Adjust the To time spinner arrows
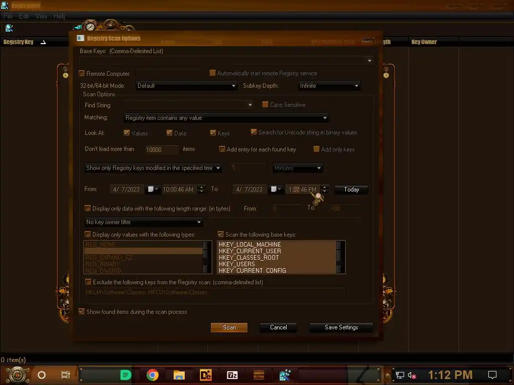The height and width of the screenshot is (385, 514). pos(325,189)
